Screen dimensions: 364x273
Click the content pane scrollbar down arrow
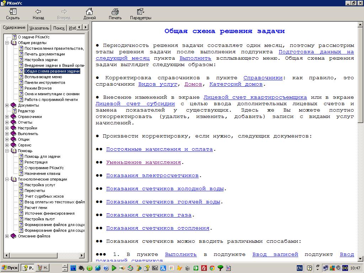(360, 259)
